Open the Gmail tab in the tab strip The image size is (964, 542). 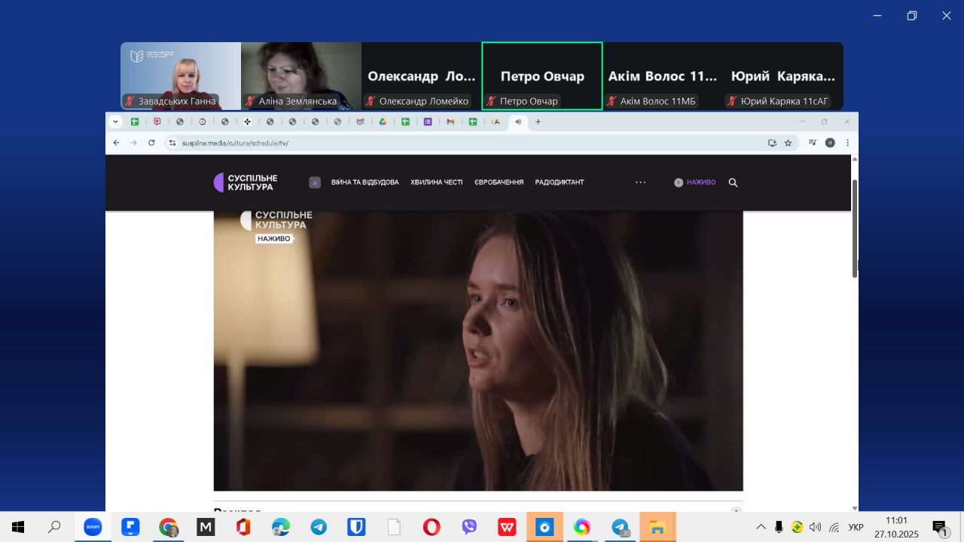tap(450, 122)
